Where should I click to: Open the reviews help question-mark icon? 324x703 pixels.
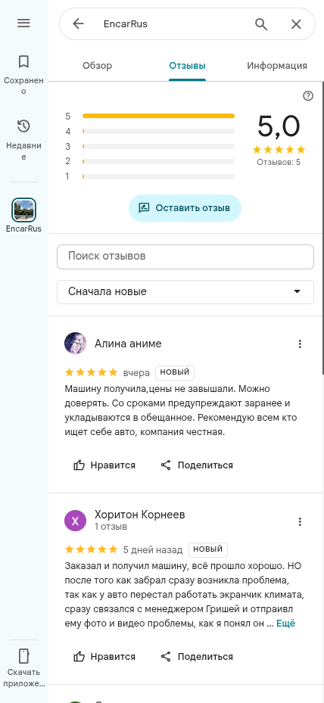click(308, 96)
